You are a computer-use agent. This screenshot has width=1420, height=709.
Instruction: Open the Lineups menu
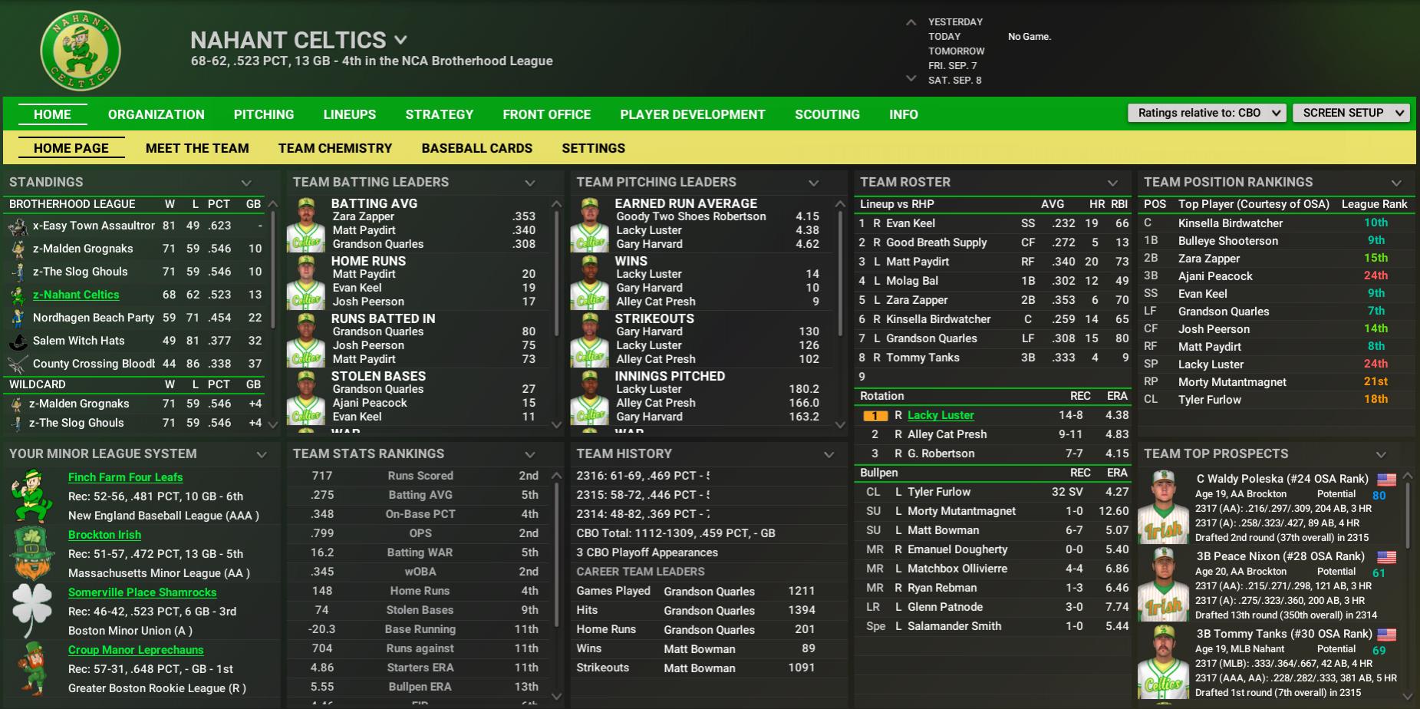tap(350, 114)
